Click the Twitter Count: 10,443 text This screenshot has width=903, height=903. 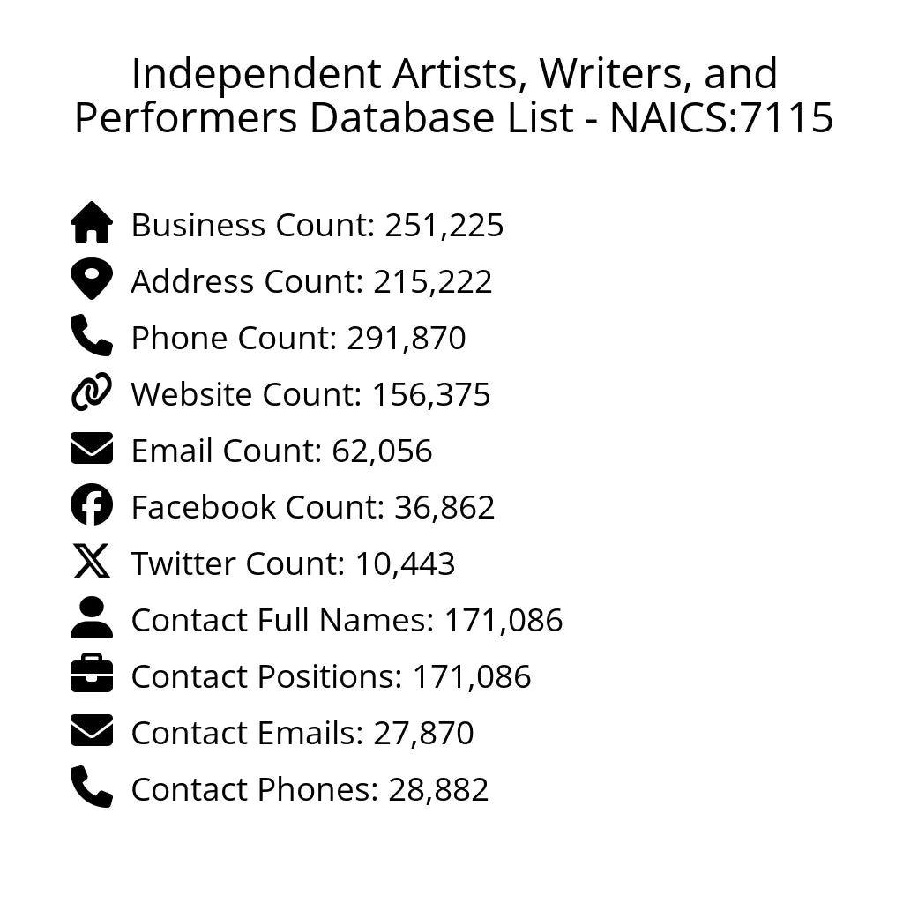click(x=293, y=564)
